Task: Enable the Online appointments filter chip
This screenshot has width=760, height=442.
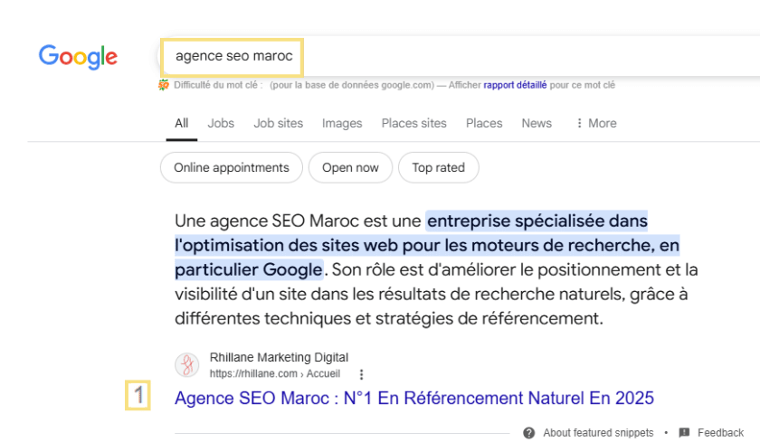Action: click(232, 167)
